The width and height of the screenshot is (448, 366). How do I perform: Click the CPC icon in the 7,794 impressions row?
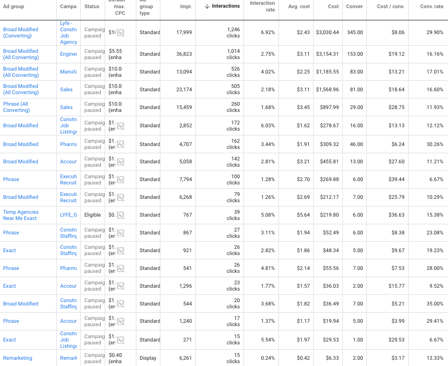[x=121, y=180]
